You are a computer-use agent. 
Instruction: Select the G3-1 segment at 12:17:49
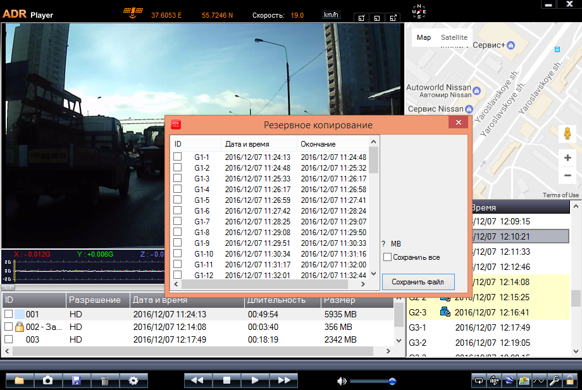point(488,327)
